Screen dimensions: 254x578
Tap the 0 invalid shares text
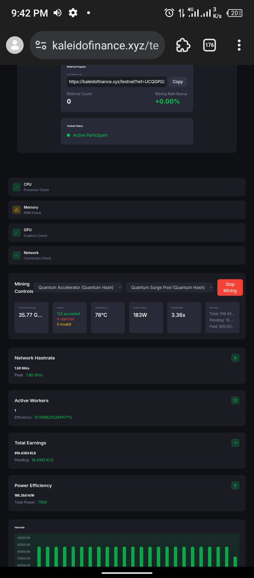tap(65, 324)
